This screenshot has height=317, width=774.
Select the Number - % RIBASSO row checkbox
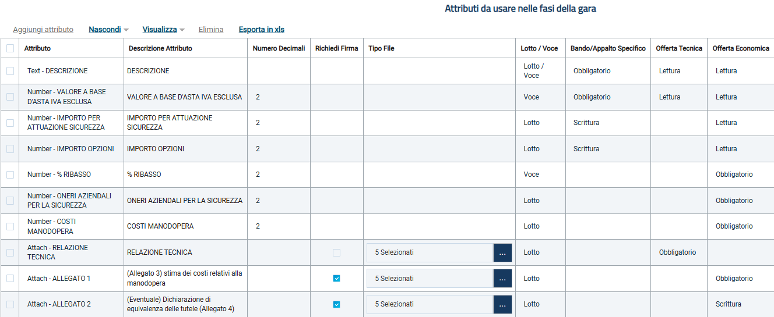[10, 174]
